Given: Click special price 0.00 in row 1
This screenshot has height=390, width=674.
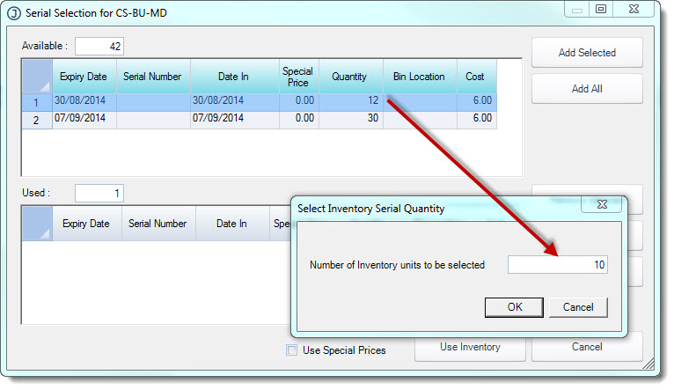Looking at the screenshot, I should [x=299, y=102].
